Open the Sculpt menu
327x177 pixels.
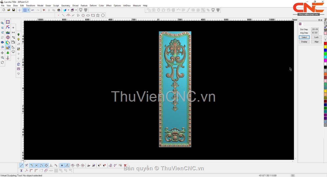(56, 5)
